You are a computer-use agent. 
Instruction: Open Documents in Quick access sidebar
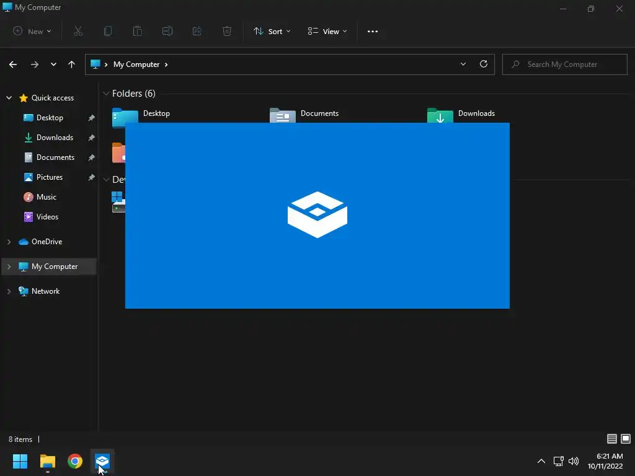(x=55, y=157)
